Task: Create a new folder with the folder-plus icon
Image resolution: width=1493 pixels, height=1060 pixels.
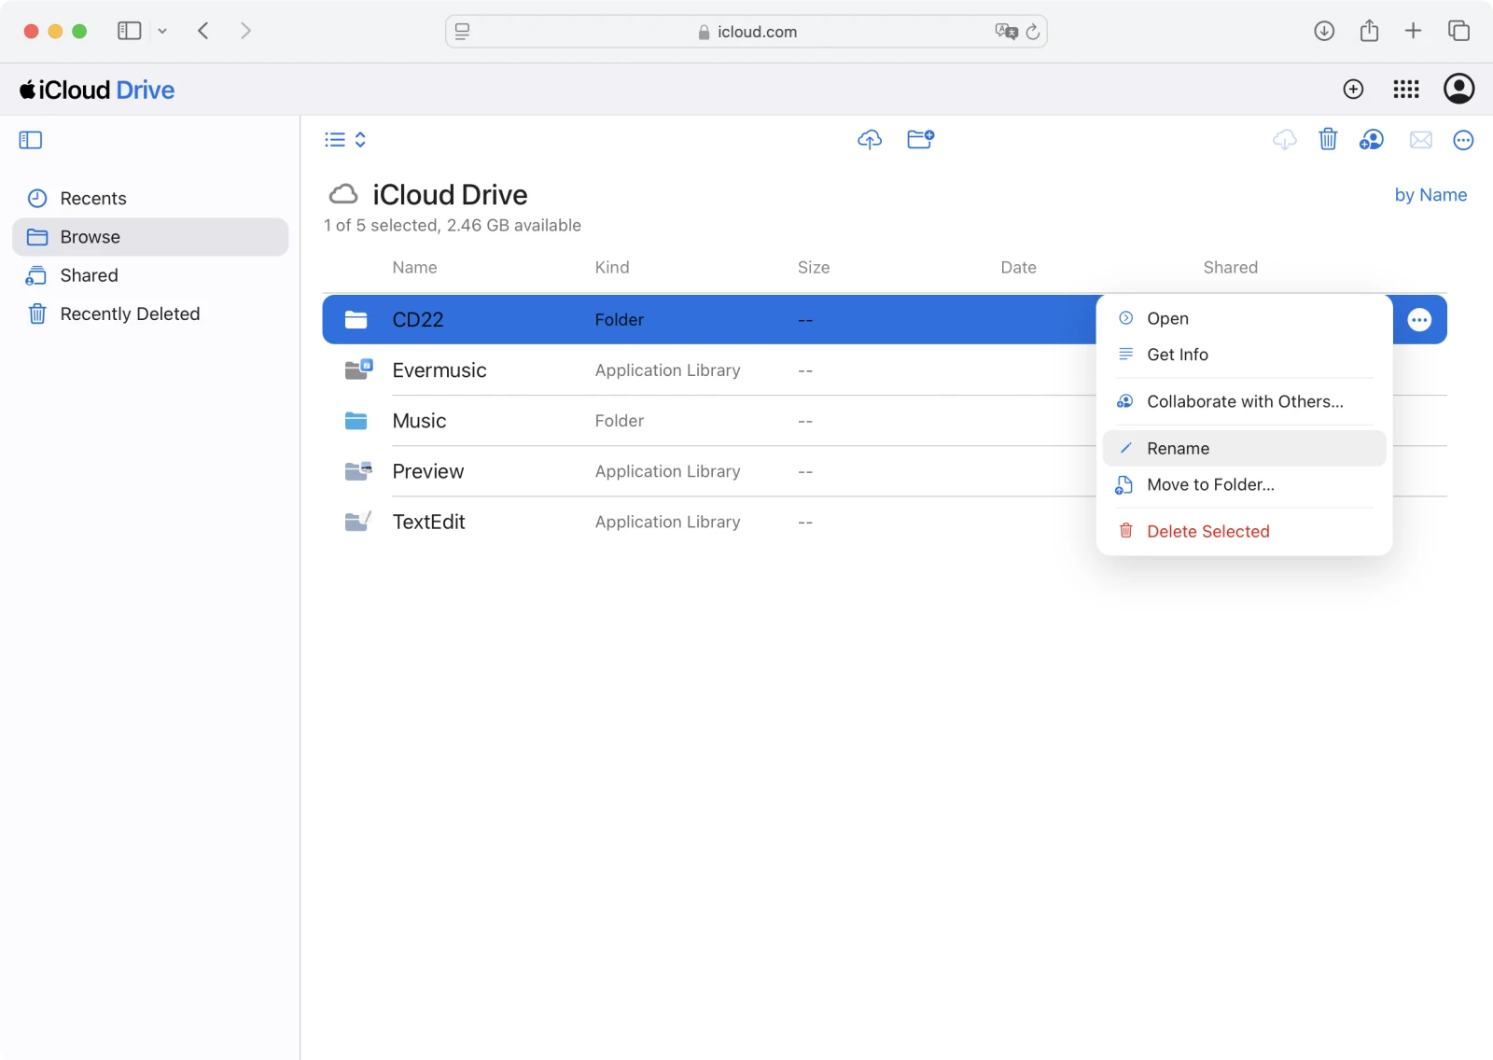Action: 921,139
